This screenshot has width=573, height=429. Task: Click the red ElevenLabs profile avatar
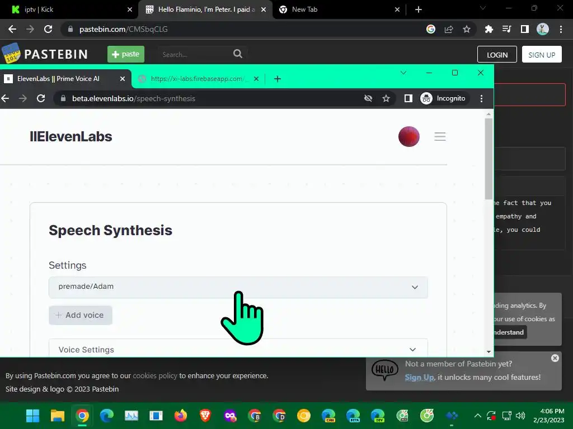pos(409,136)
